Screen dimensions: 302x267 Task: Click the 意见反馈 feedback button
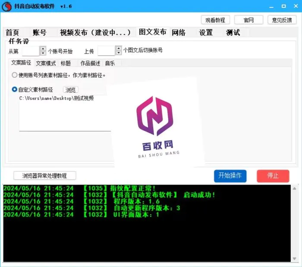click(x=282, y=20)
